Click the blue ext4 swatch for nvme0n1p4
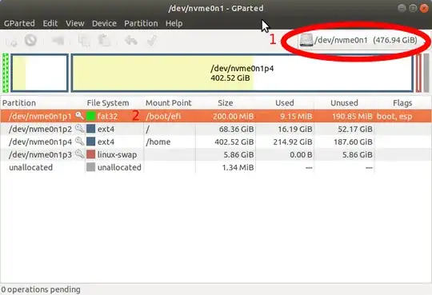Viewport: 432px width, 295px height. point(90,142)
